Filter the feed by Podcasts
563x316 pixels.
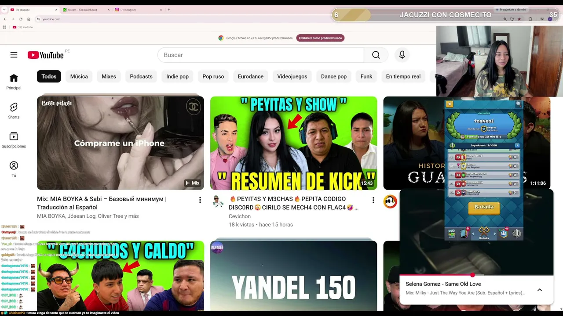(141, 76)
